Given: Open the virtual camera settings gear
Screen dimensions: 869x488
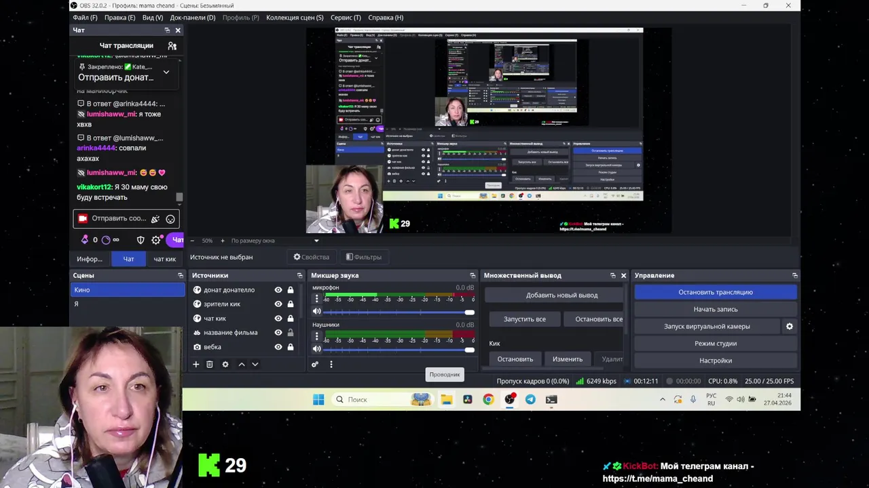Looking at the screenshot, I should 789,326.
